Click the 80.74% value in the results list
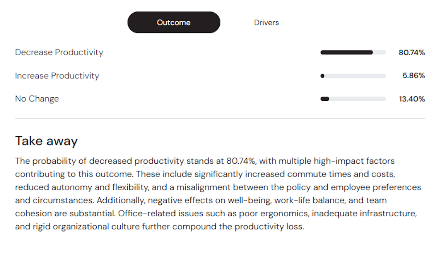The height and width of the screenshot is (258, 441). click(x=412, y=53)
